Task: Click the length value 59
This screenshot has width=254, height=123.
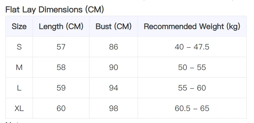Action: (61, 88)
